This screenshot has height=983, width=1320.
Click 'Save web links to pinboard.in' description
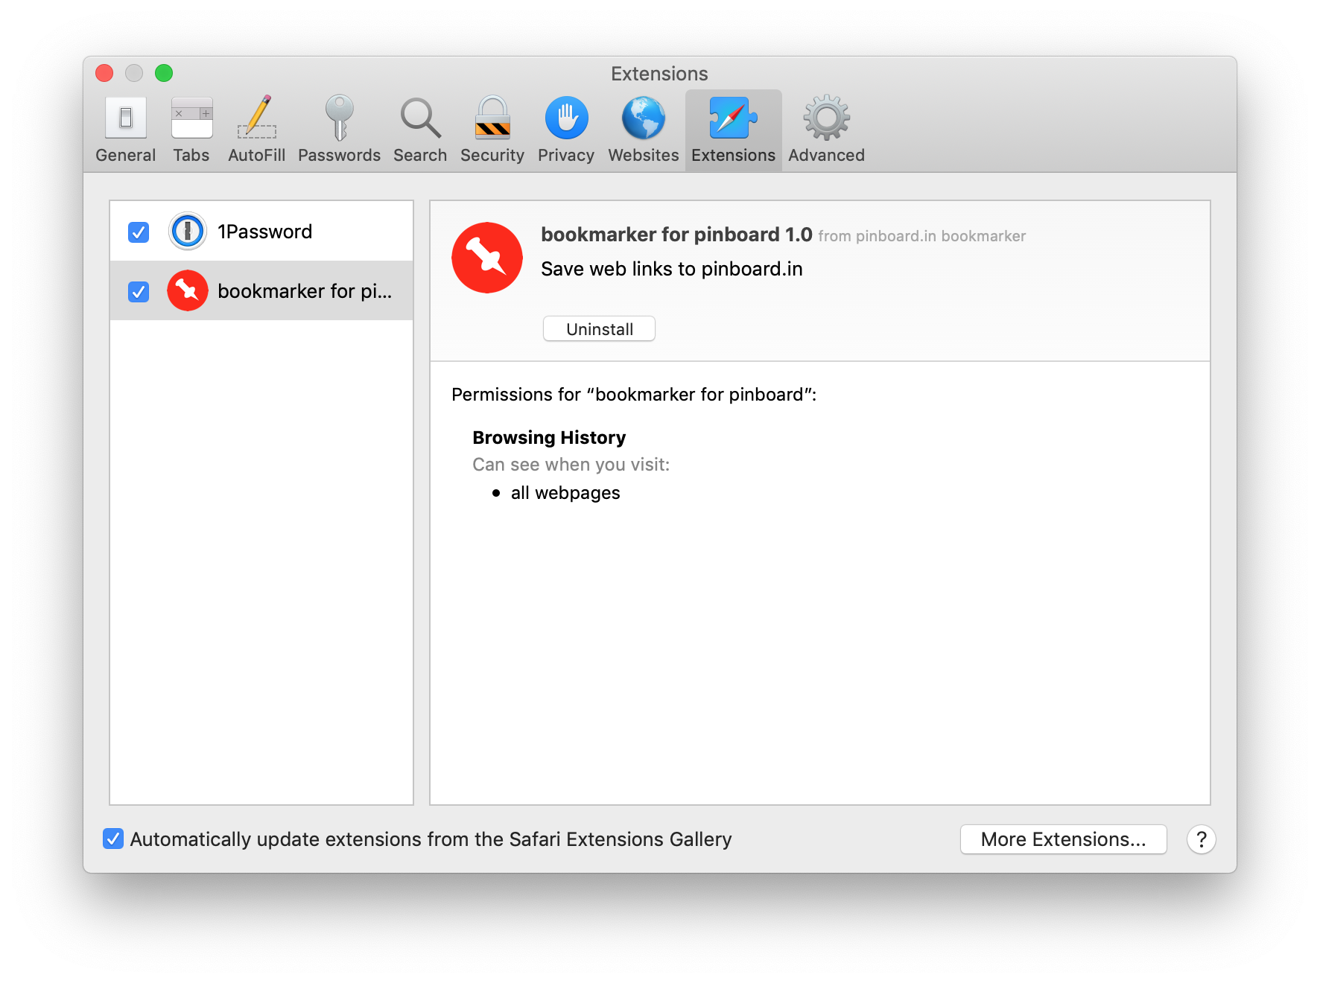pos(671,269)
